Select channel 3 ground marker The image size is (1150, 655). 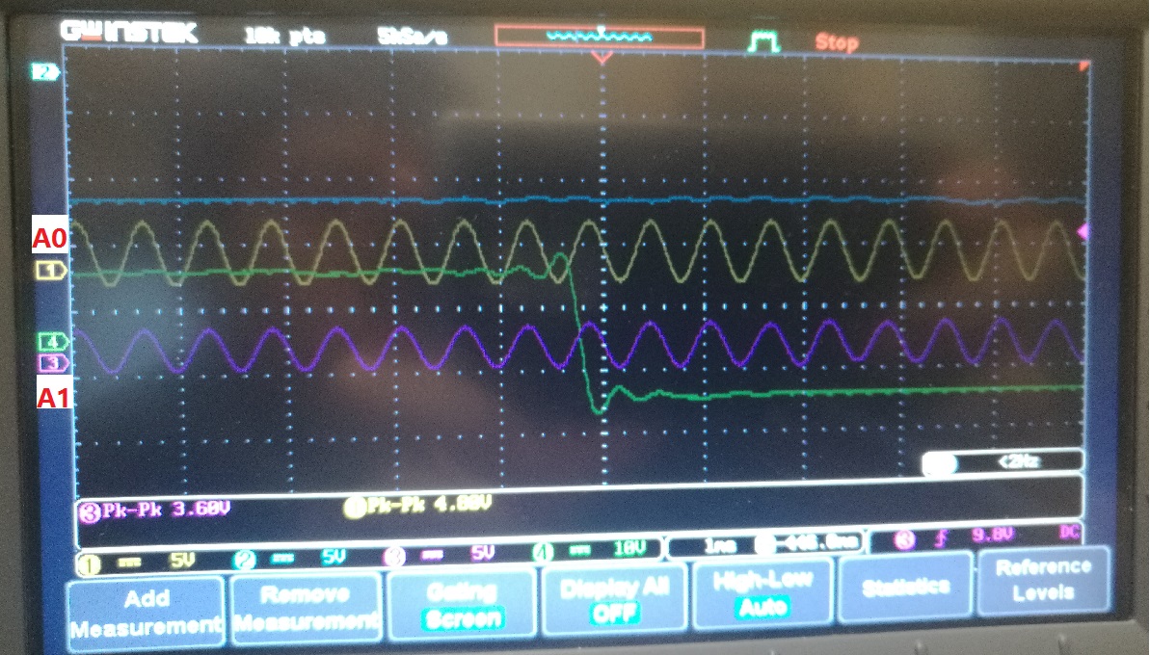click(x=53, y=363)
